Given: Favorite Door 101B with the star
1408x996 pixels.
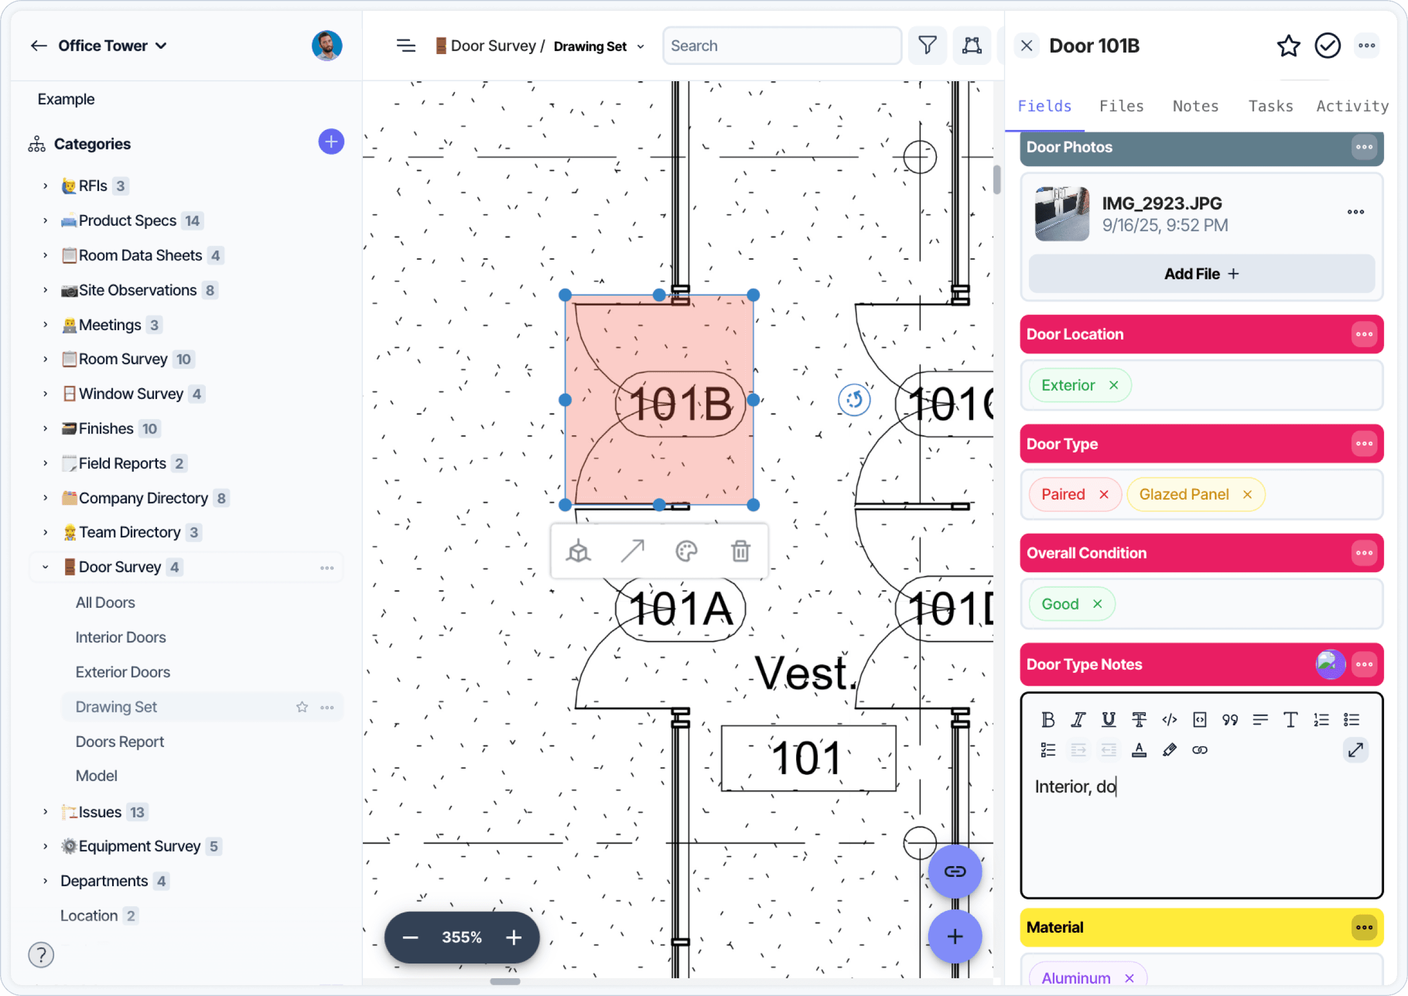Looking at the screenshot, I should point(1288,46).
